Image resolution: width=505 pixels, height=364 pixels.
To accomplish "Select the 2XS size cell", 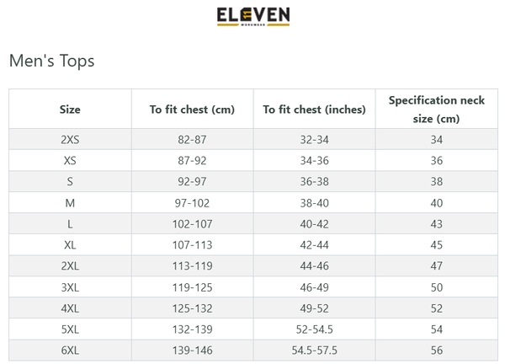I will 70,139.
